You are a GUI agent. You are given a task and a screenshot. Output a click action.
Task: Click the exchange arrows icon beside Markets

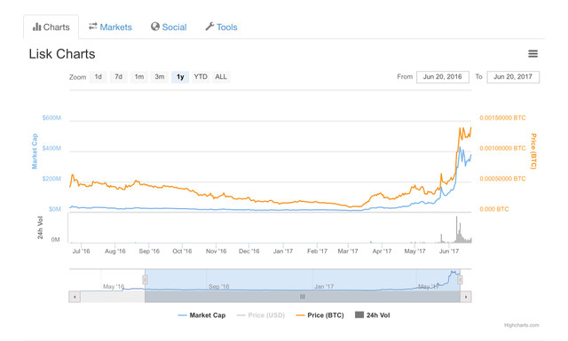(92, 26)
